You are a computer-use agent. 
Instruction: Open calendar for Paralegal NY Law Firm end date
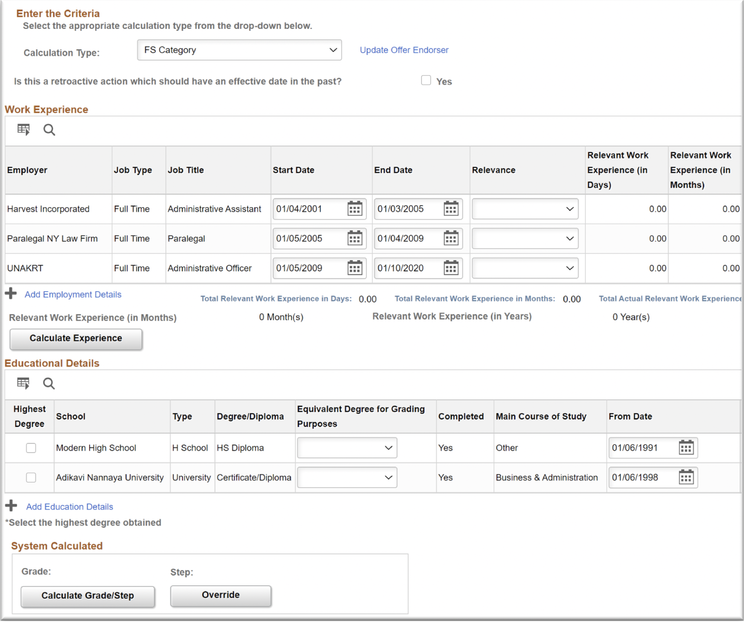click(x=451, y=238)
